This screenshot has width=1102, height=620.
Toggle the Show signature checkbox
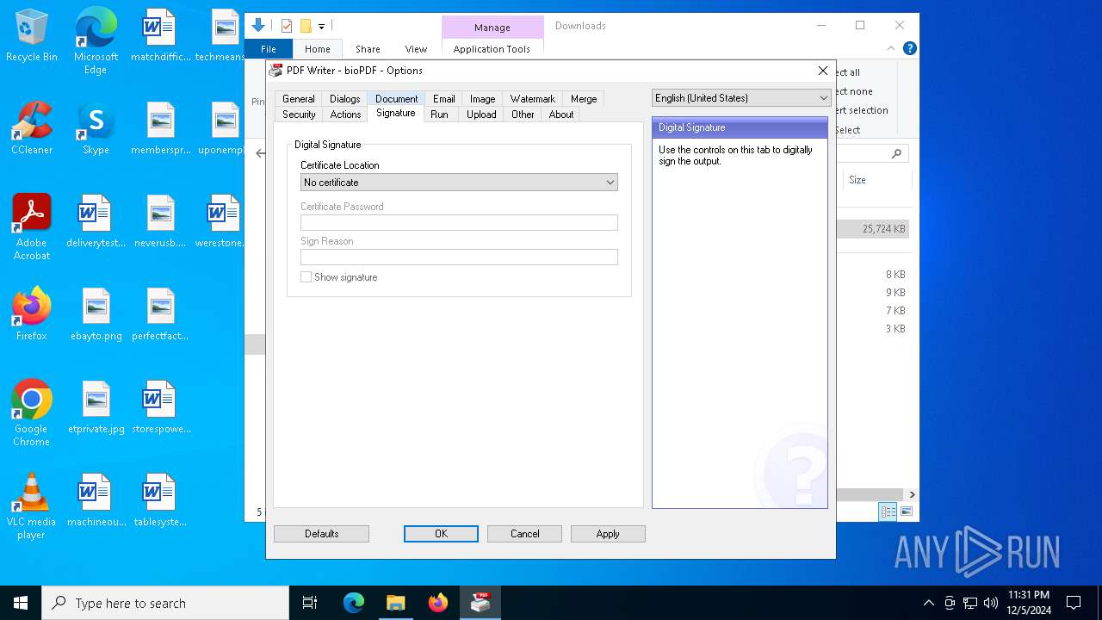coord(306,277)
